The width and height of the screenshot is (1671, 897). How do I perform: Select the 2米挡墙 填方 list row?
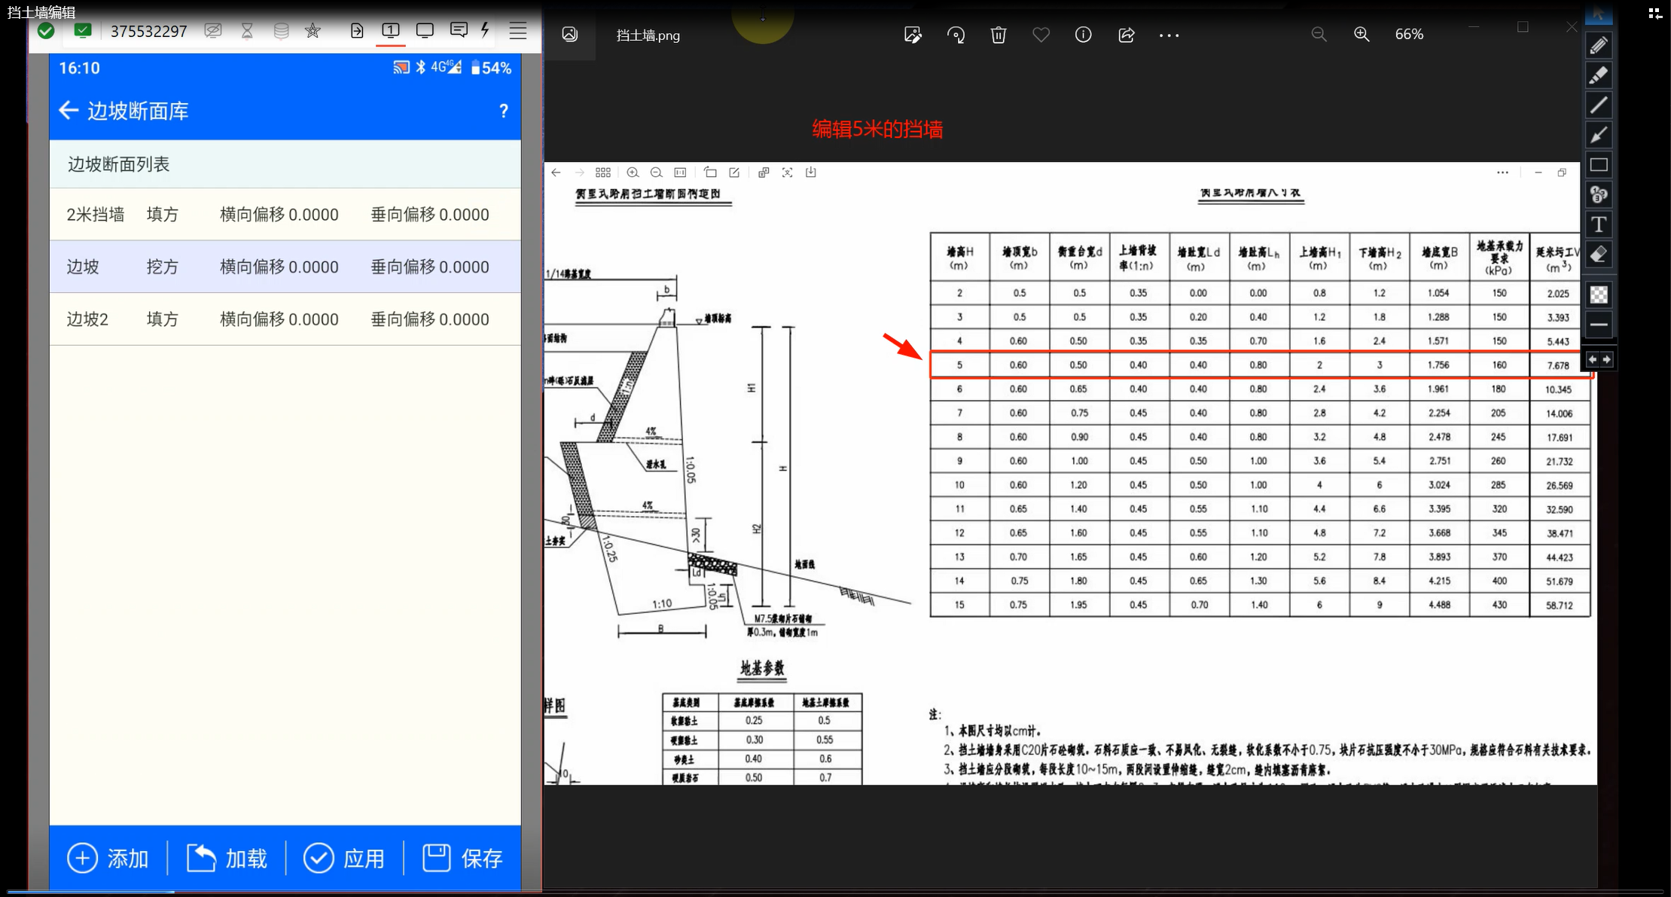pos(285,215)
